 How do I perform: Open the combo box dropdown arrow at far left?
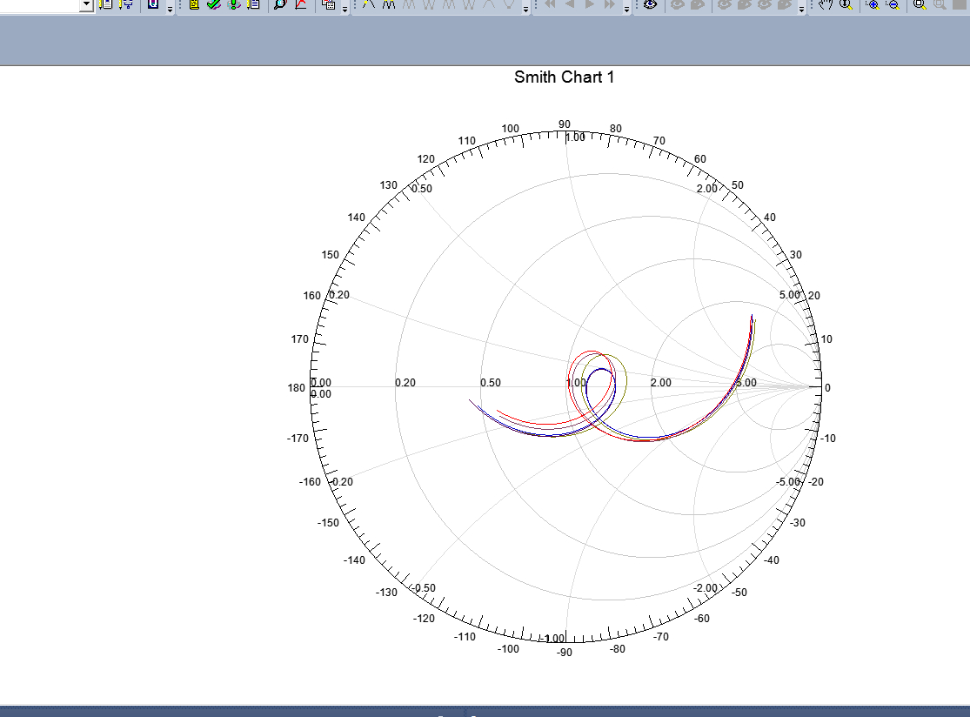87,5
